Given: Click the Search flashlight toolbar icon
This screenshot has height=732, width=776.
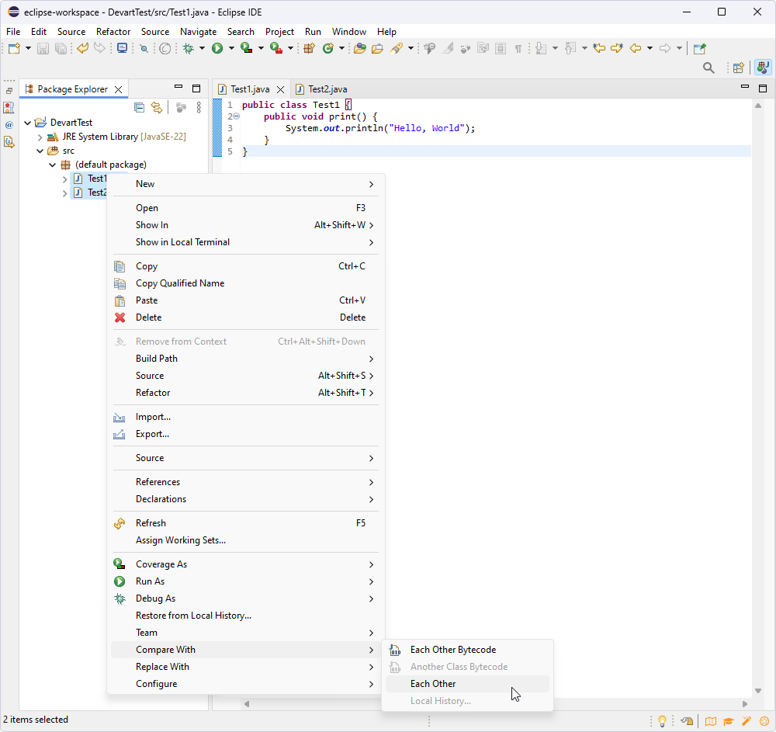Looking at the screenshot, I should (x=397, y=48).
